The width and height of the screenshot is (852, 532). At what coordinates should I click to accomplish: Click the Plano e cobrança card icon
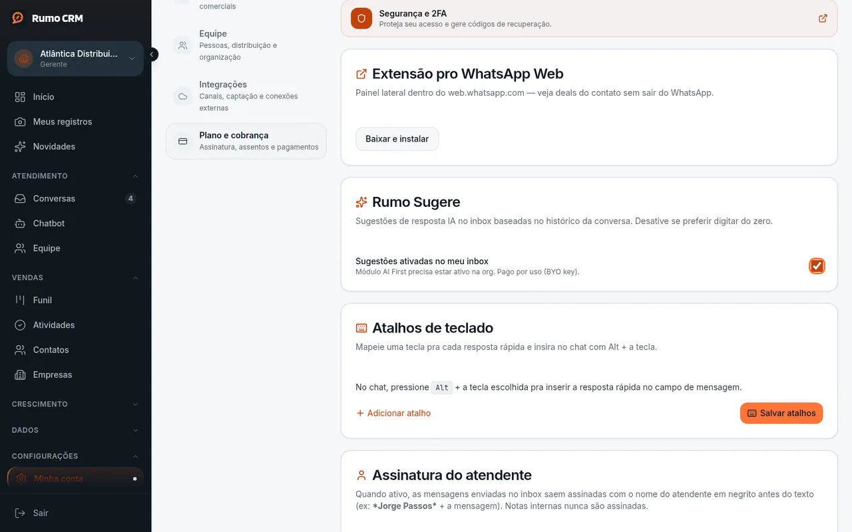coord(182,141)
